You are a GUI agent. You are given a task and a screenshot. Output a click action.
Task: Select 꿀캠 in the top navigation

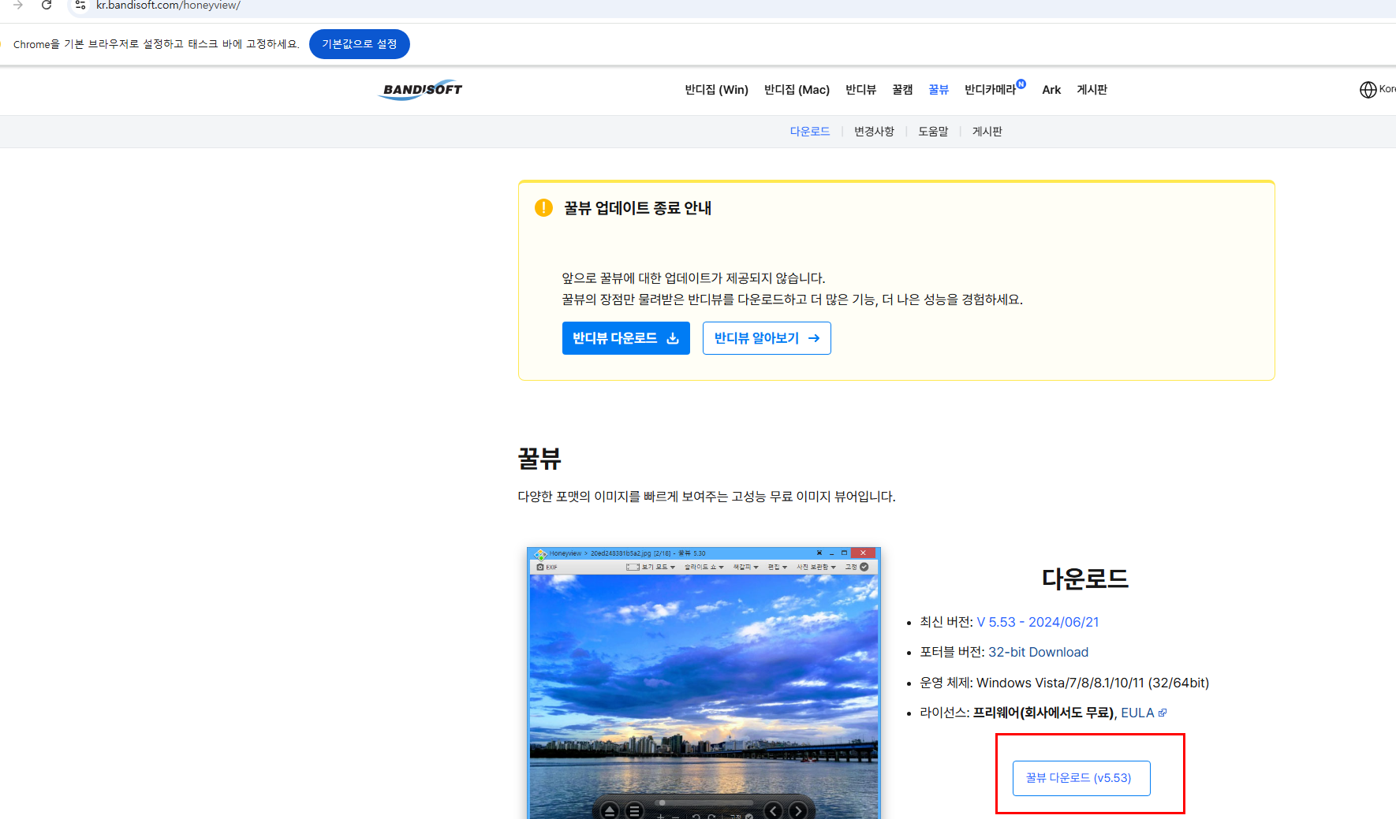902,90
